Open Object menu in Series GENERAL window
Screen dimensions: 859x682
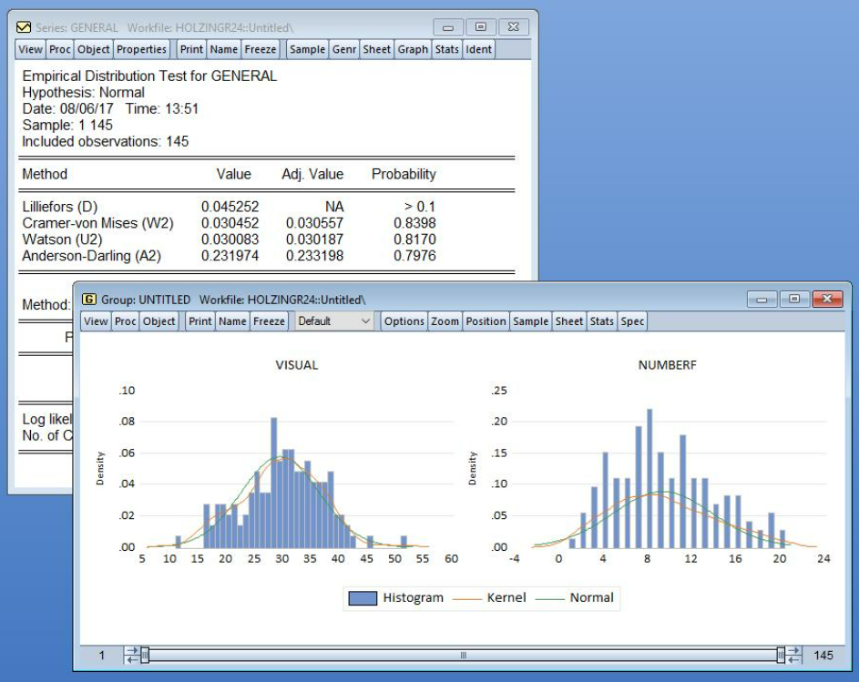point(94,49)
